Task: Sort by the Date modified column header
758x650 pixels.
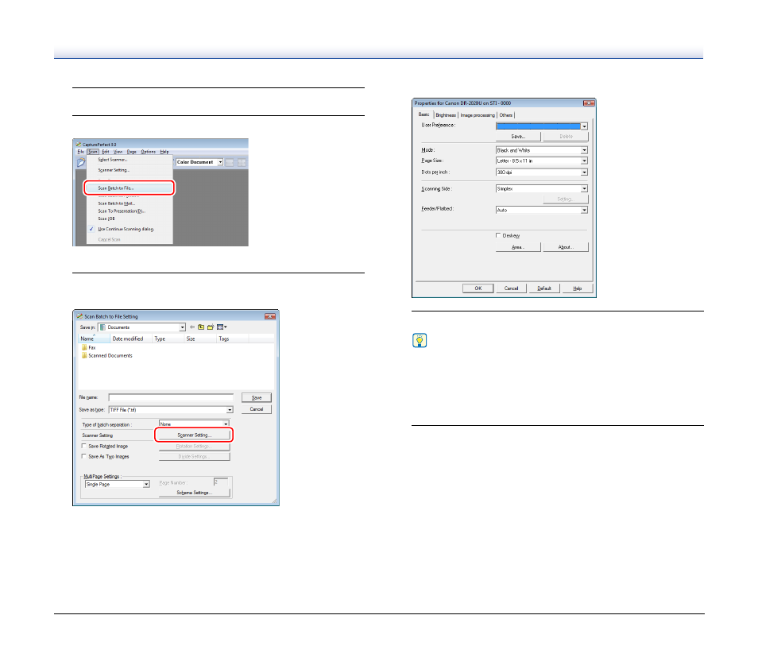Action: pyautogui.click(x=131, y=339)
